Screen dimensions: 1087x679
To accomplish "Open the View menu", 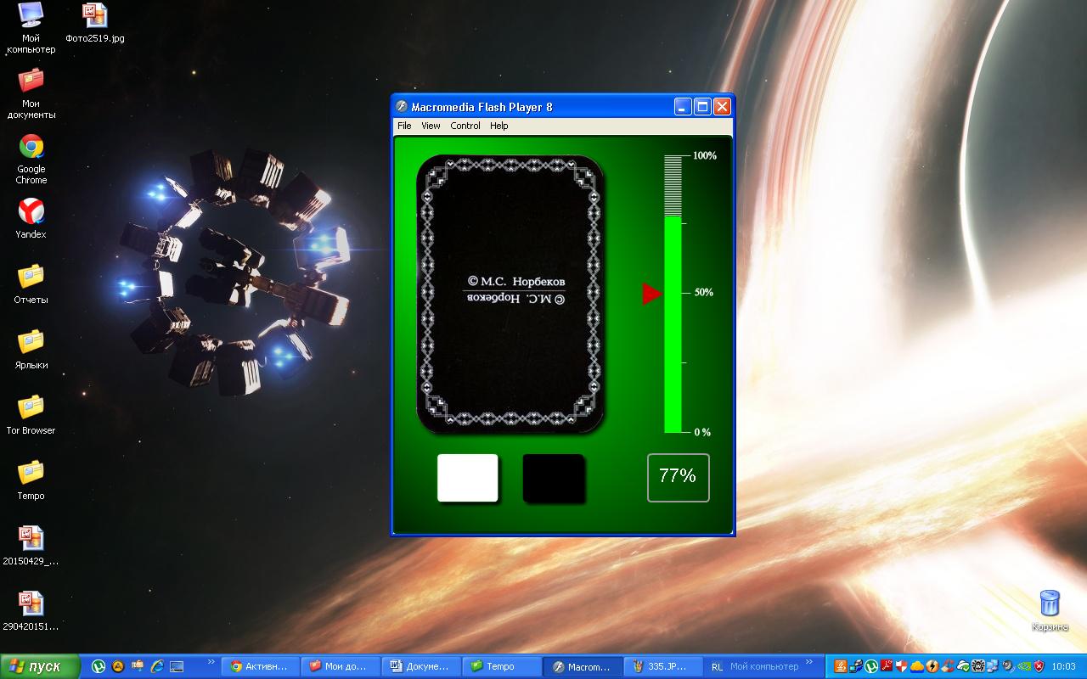I will pyautogui.click(x=431, y=126).
